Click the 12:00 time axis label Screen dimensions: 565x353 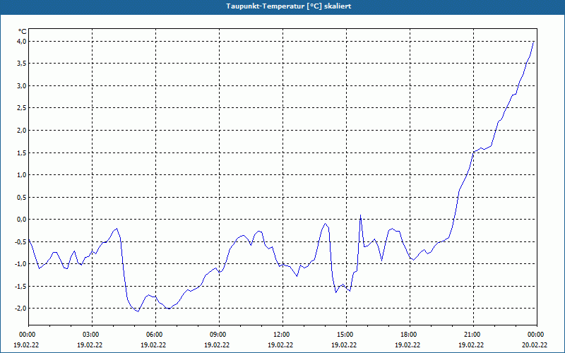click(x=282, y=335)
